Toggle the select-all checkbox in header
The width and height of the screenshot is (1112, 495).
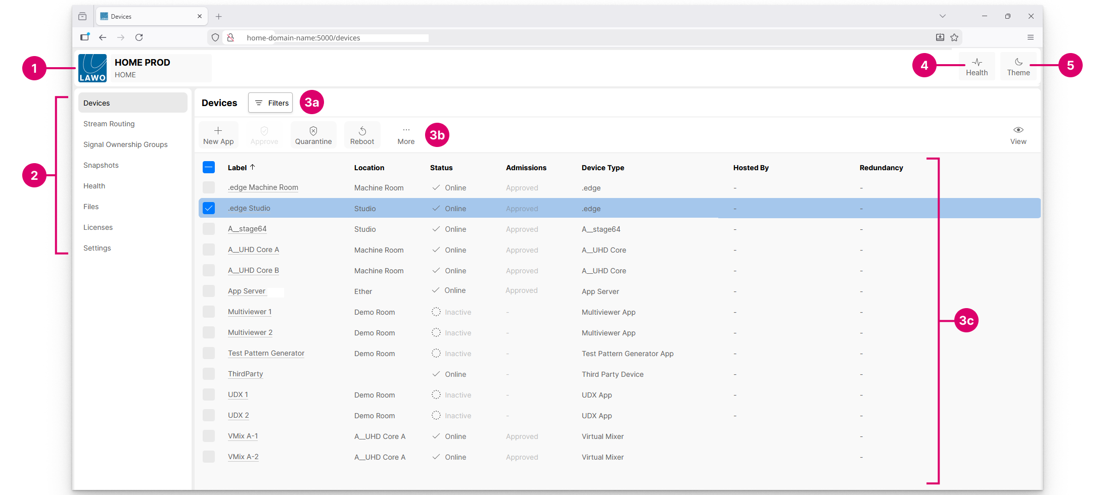coord(209,167)
